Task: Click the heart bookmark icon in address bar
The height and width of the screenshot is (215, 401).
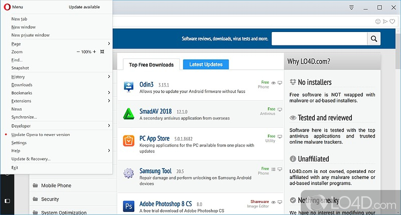Action: point(392,21)
